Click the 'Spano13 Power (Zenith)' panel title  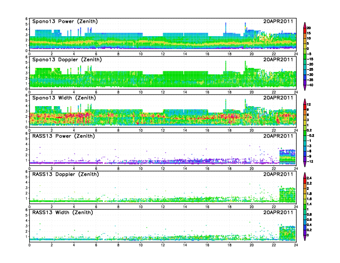[65, 21]
